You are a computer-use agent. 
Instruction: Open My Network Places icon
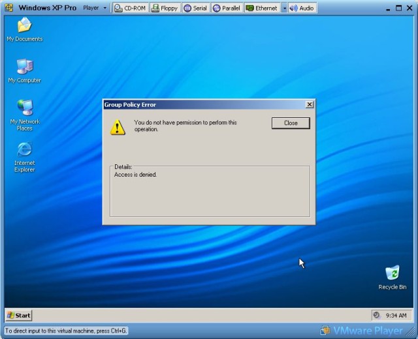tap(25, 115)
